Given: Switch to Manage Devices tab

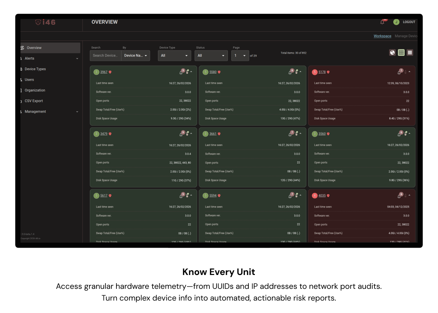Looking at the screenshot, I should [x=406, y=36].
